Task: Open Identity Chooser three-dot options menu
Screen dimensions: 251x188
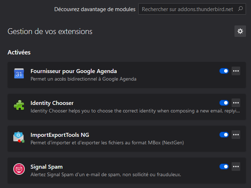Action: 236,103
